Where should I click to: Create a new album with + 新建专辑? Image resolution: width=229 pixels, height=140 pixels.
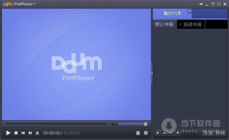click(190, 24)
